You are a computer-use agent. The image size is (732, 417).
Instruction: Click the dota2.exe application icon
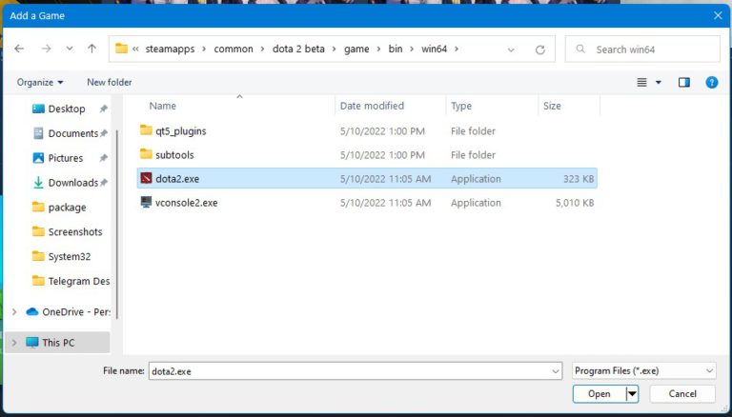146,178
